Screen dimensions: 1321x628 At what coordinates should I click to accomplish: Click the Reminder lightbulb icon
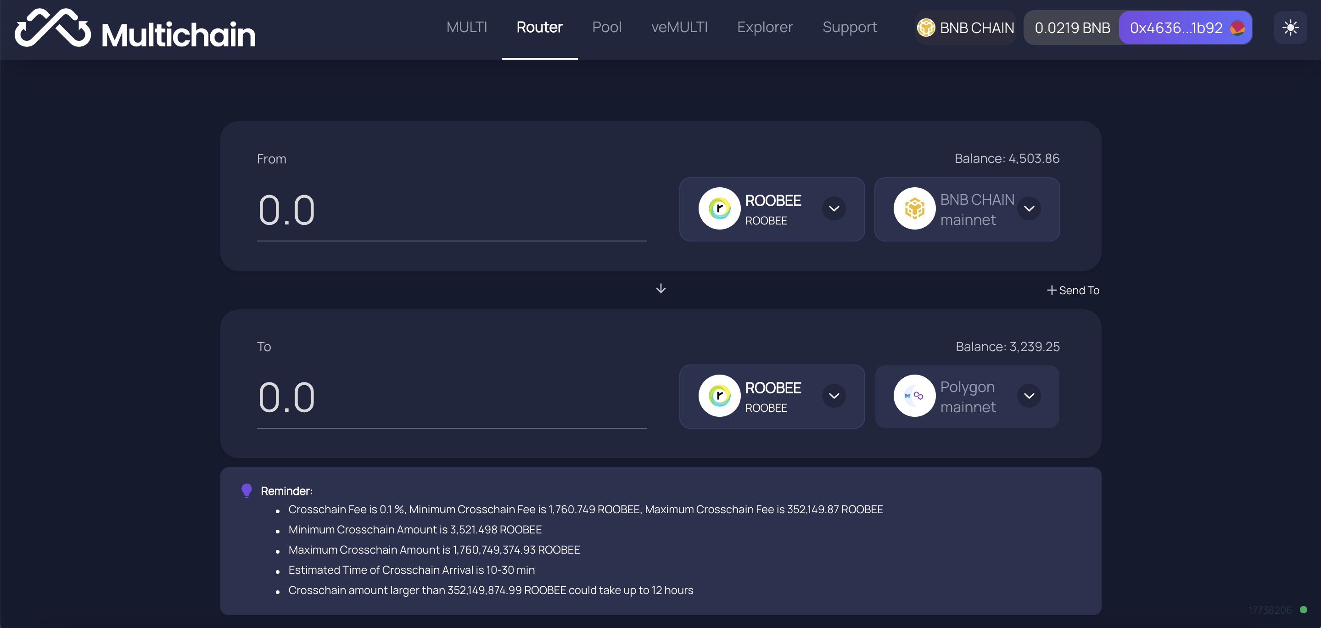(x=246, y=491)
